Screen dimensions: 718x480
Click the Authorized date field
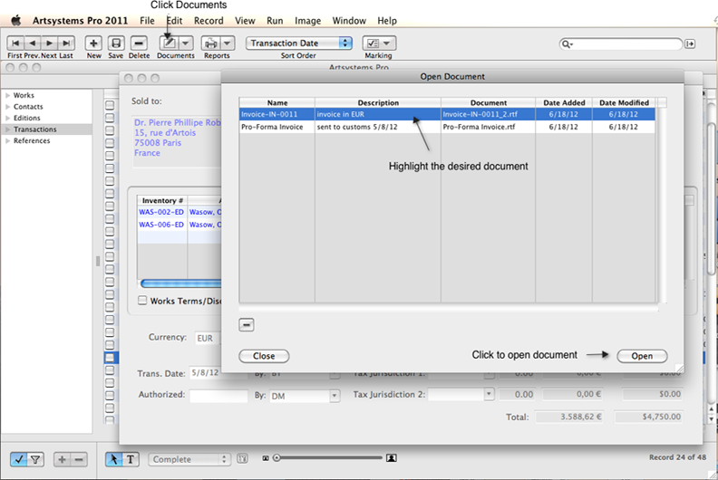coord(218,396)
